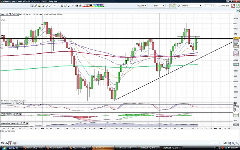Switch to first Advanced Charts Firefox taskbar window
Viewport: 240px width, 150px height.
pos(57,148)
